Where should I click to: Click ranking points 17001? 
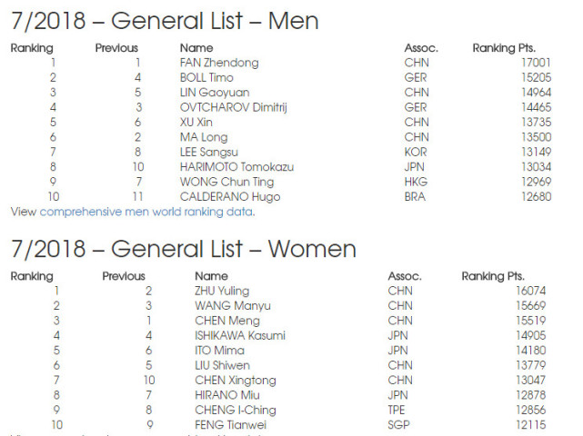[536, 63]
